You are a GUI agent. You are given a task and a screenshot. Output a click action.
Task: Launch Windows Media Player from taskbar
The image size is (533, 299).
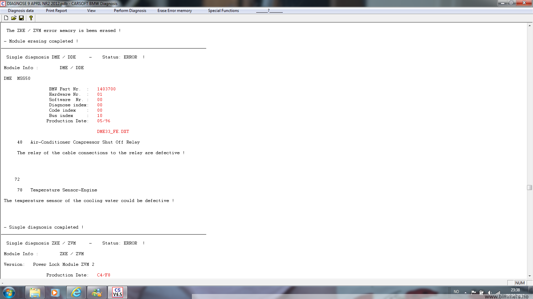pos(55,292)
